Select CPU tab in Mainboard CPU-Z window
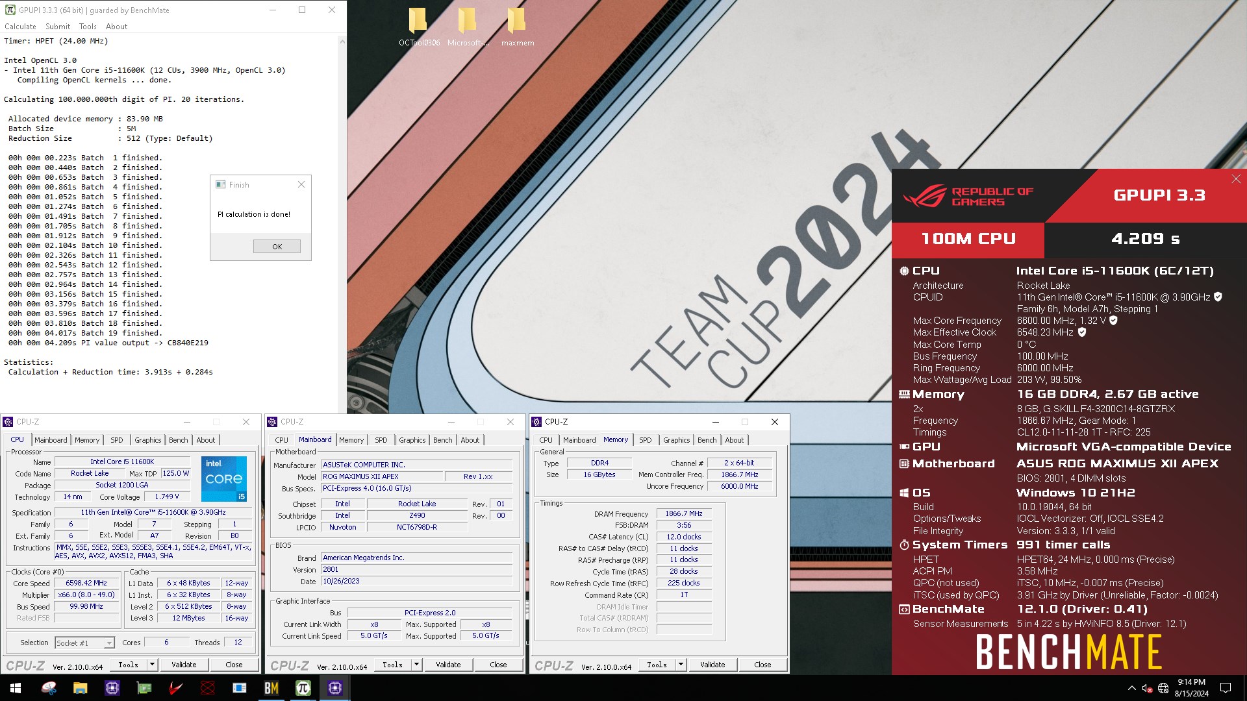Screen dimensions: 1247x701 point(281,440)
